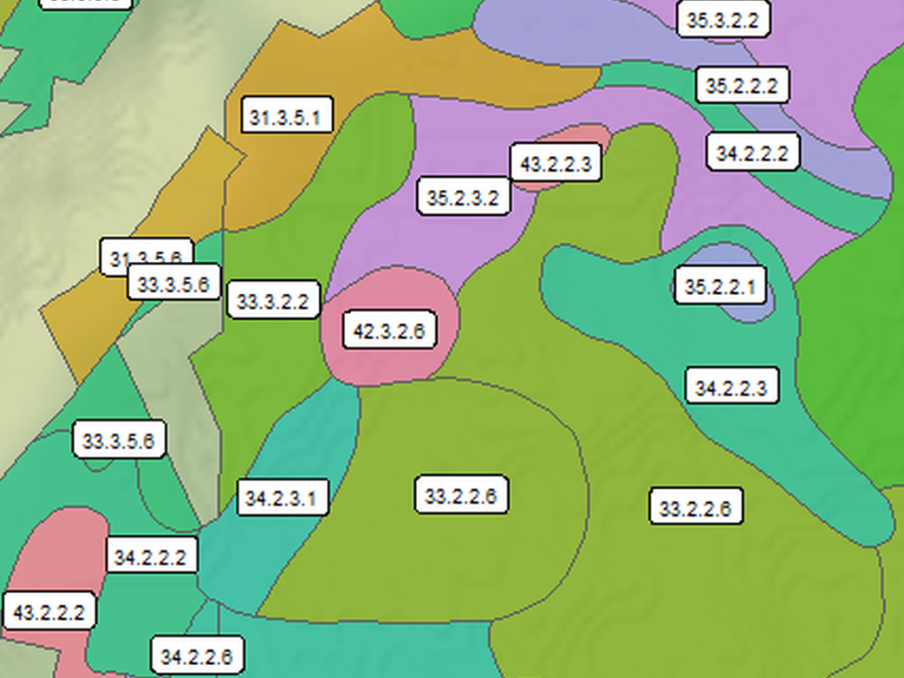Select the 33.3.5.6 label overlapping 31.3.5.6
This screenshot has width=904, height=678.
click(x=173, y=284)
